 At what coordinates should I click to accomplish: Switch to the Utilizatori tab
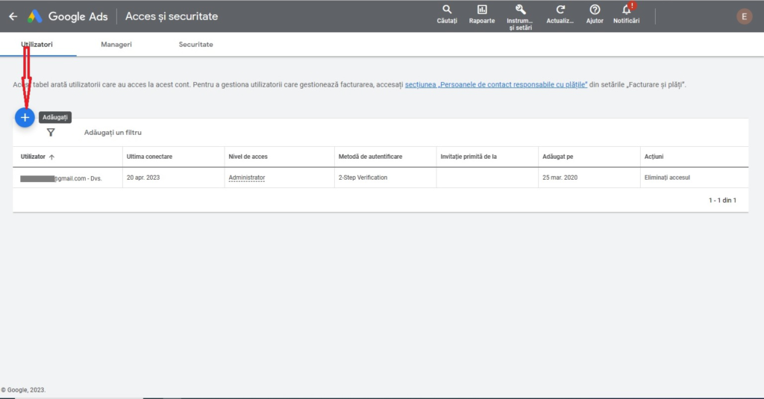click(37, 44)
